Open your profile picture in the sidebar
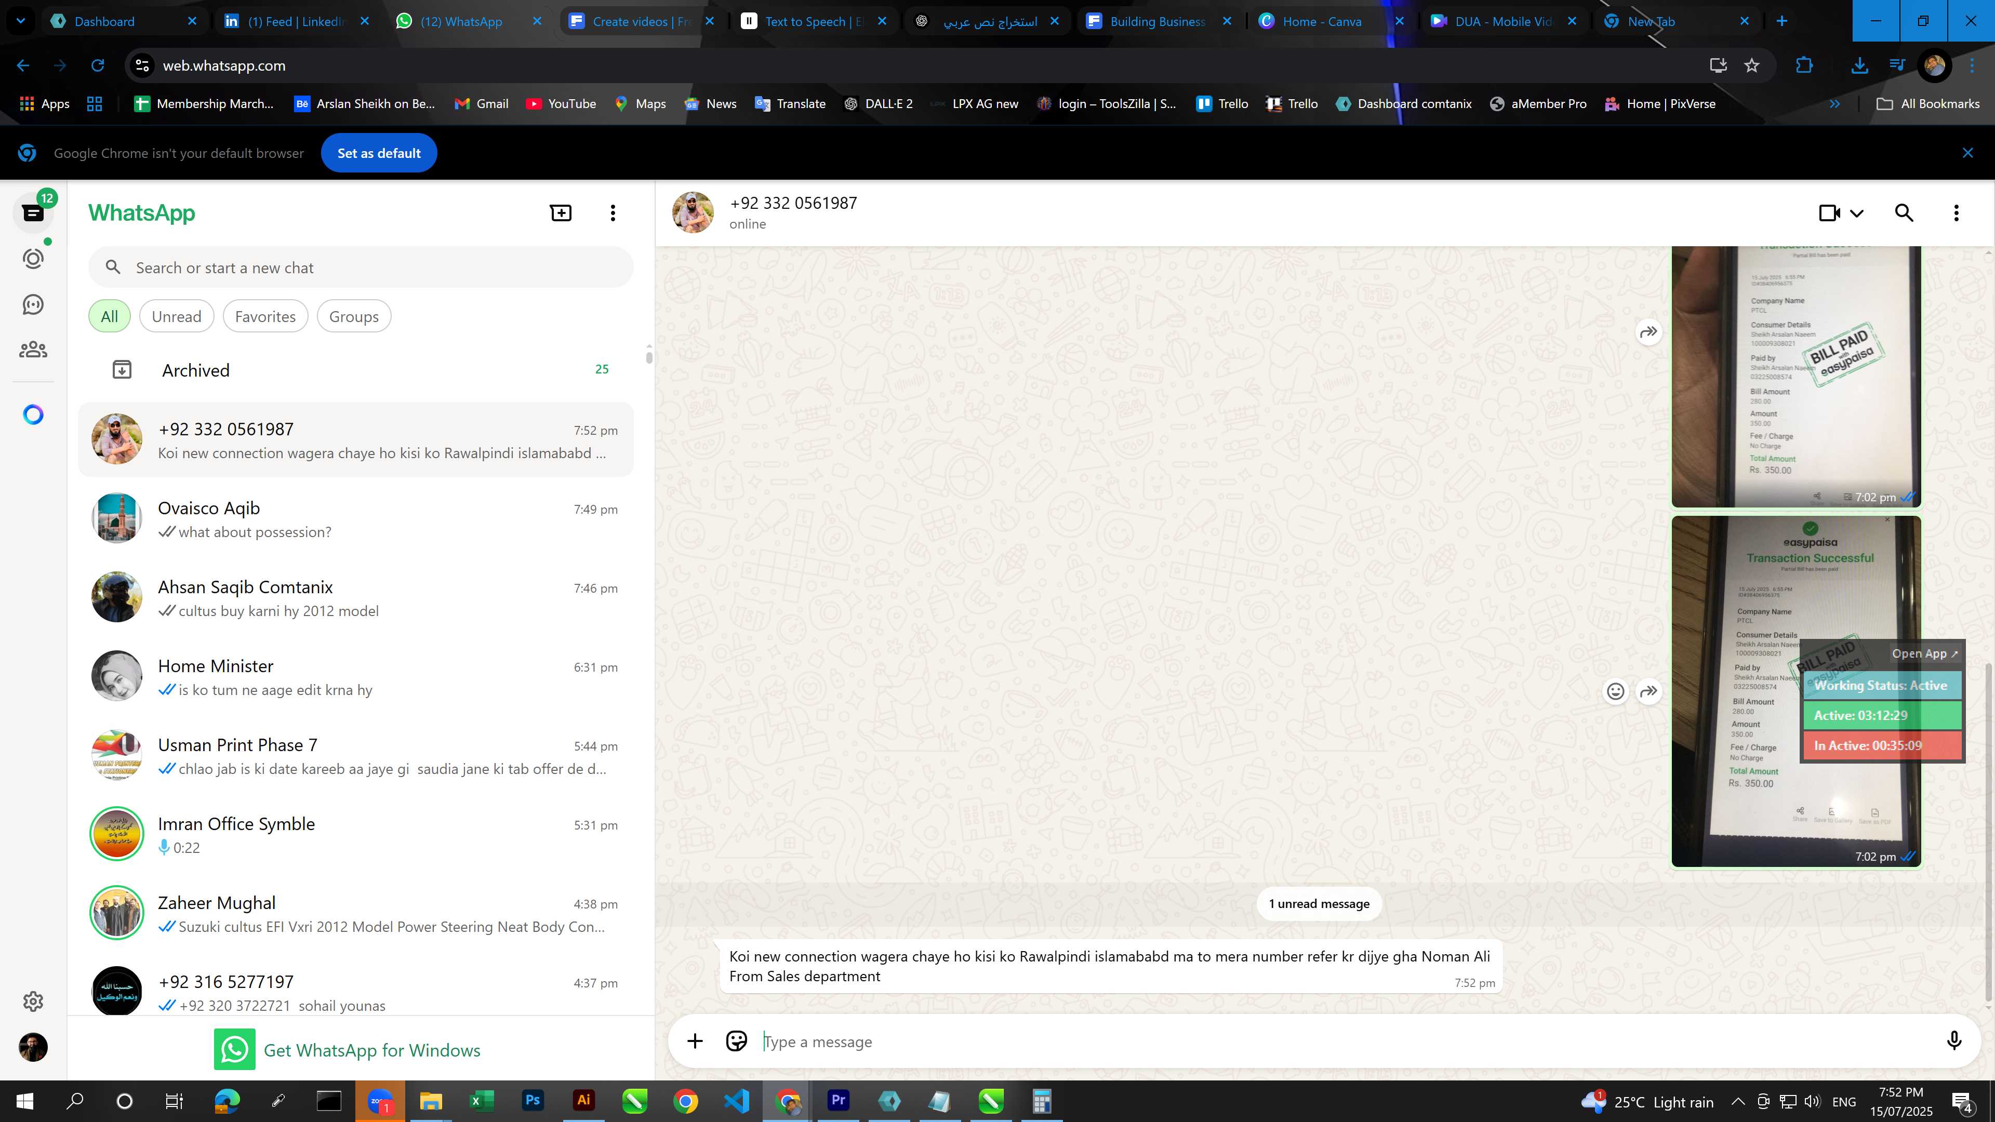 point(33,1047)
